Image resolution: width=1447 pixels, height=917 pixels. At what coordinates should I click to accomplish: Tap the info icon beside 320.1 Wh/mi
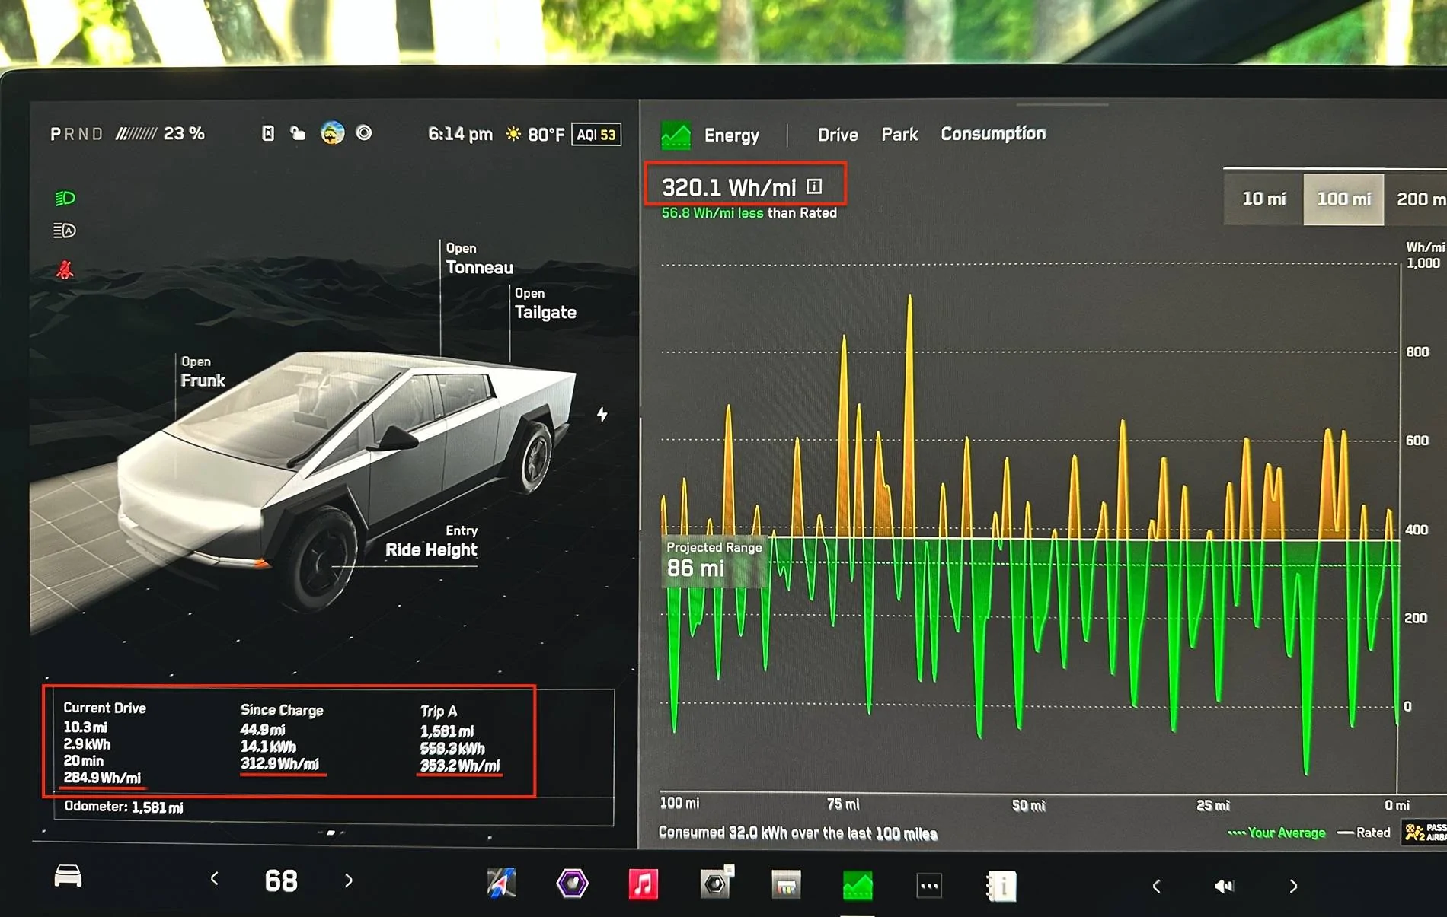[814, 186]
